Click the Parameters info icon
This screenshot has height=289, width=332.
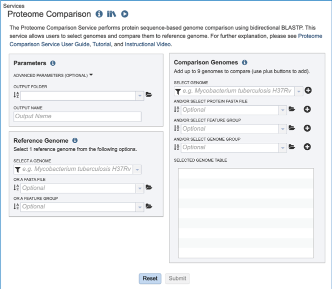click(53, 64)
